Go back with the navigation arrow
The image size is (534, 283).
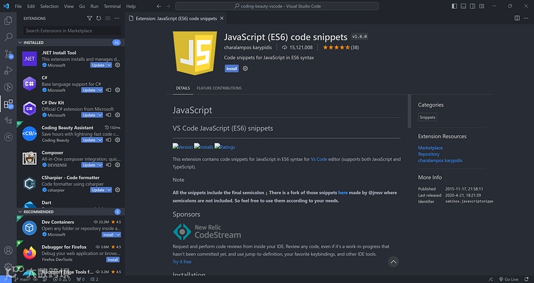click(159, 6)
